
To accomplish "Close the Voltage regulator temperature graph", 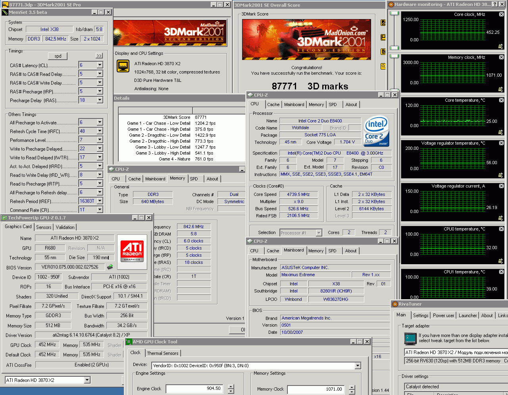I will coord(501,143).
